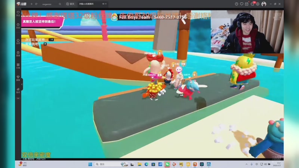Launch Microsoft Edge from taskbar
The height and width of the screenshot is (168, 299).
[x=146, y=164]
